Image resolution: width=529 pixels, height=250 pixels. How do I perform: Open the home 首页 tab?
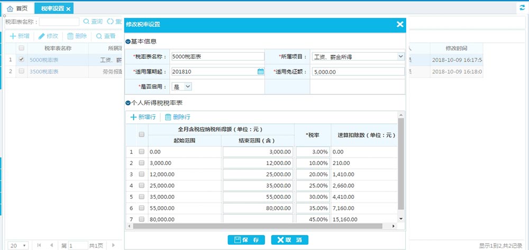pyautogui.click(x=17, y=8)
